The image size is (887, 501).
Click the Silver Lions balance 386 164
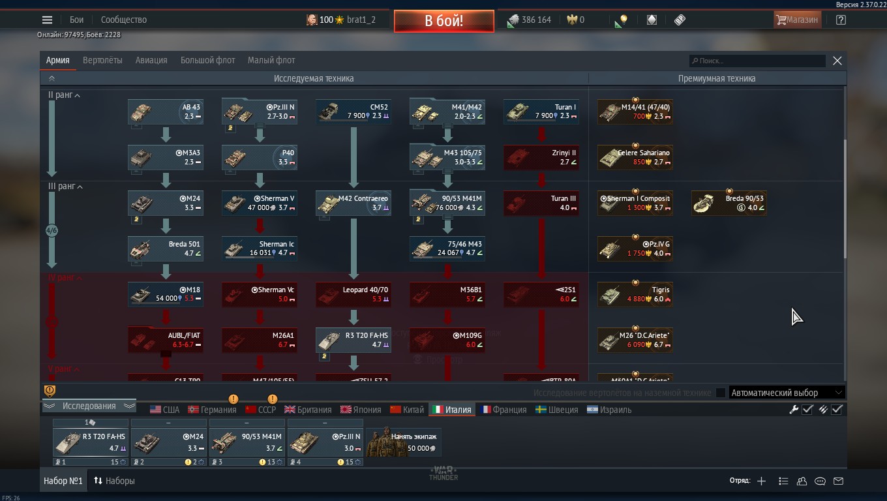tap(530, 20)
